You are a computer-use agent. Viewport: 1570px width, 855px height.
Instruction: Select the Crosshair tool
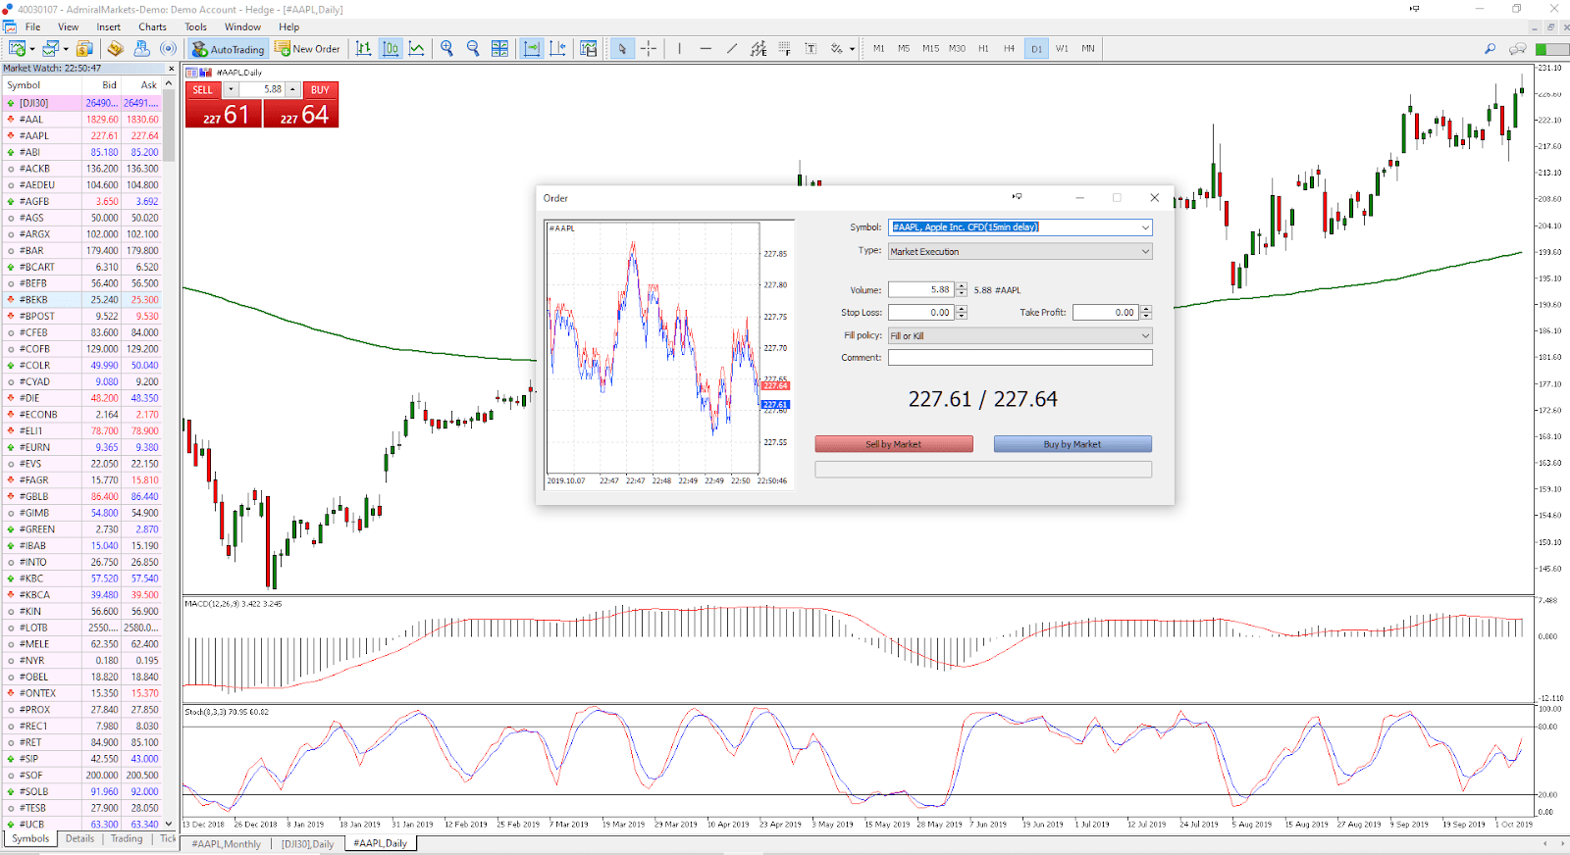tap(649, 48)
